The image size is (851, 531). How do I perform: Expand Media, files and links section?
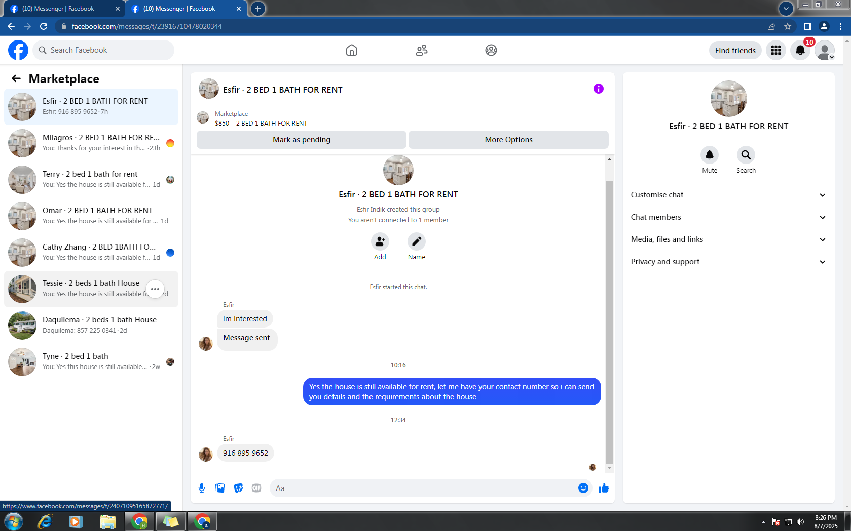[728, 239]
